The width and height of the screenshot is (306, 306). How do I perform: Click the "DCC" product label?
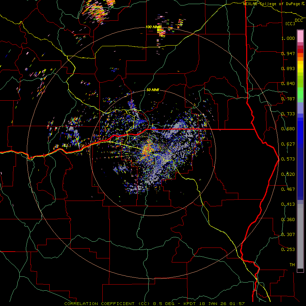(299, 20)
